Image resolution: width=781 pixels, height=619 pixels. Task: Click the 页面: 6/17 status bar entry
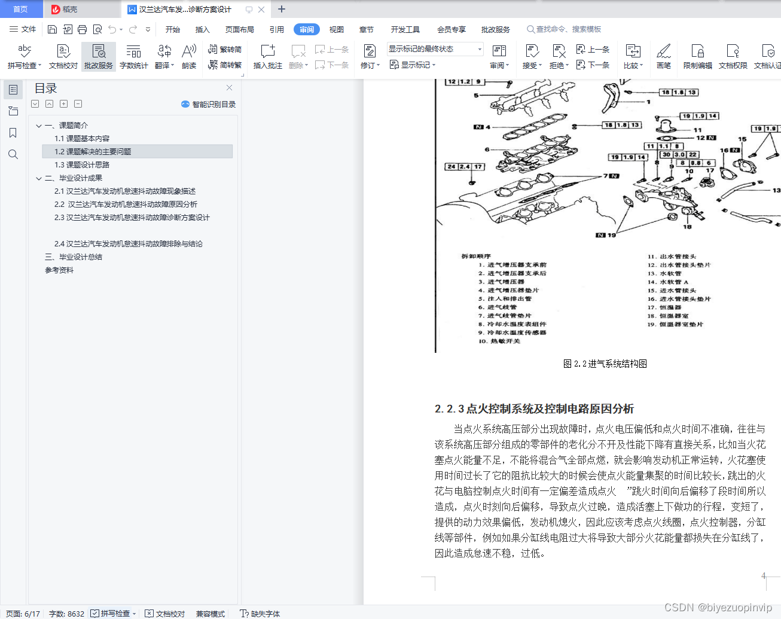coord(23,614)
